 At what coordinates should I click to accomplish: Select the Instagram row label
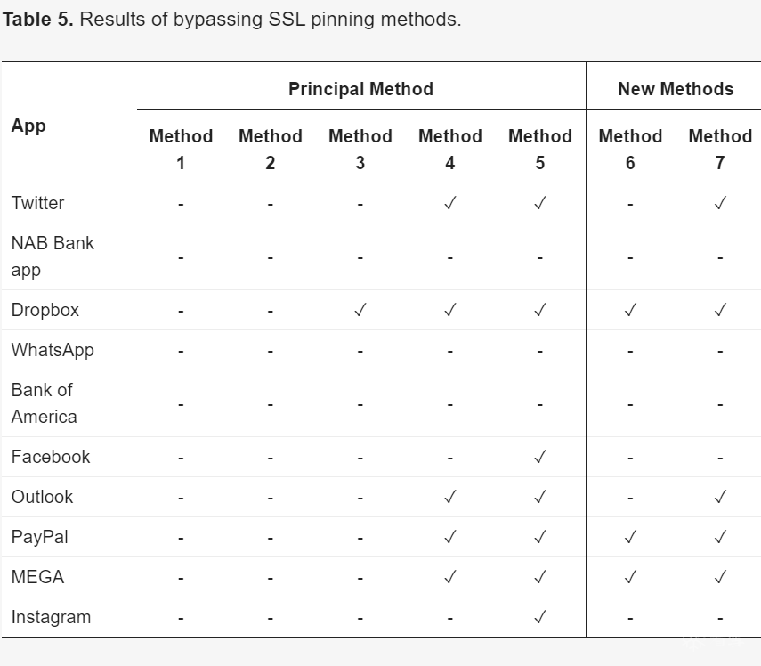51,617
